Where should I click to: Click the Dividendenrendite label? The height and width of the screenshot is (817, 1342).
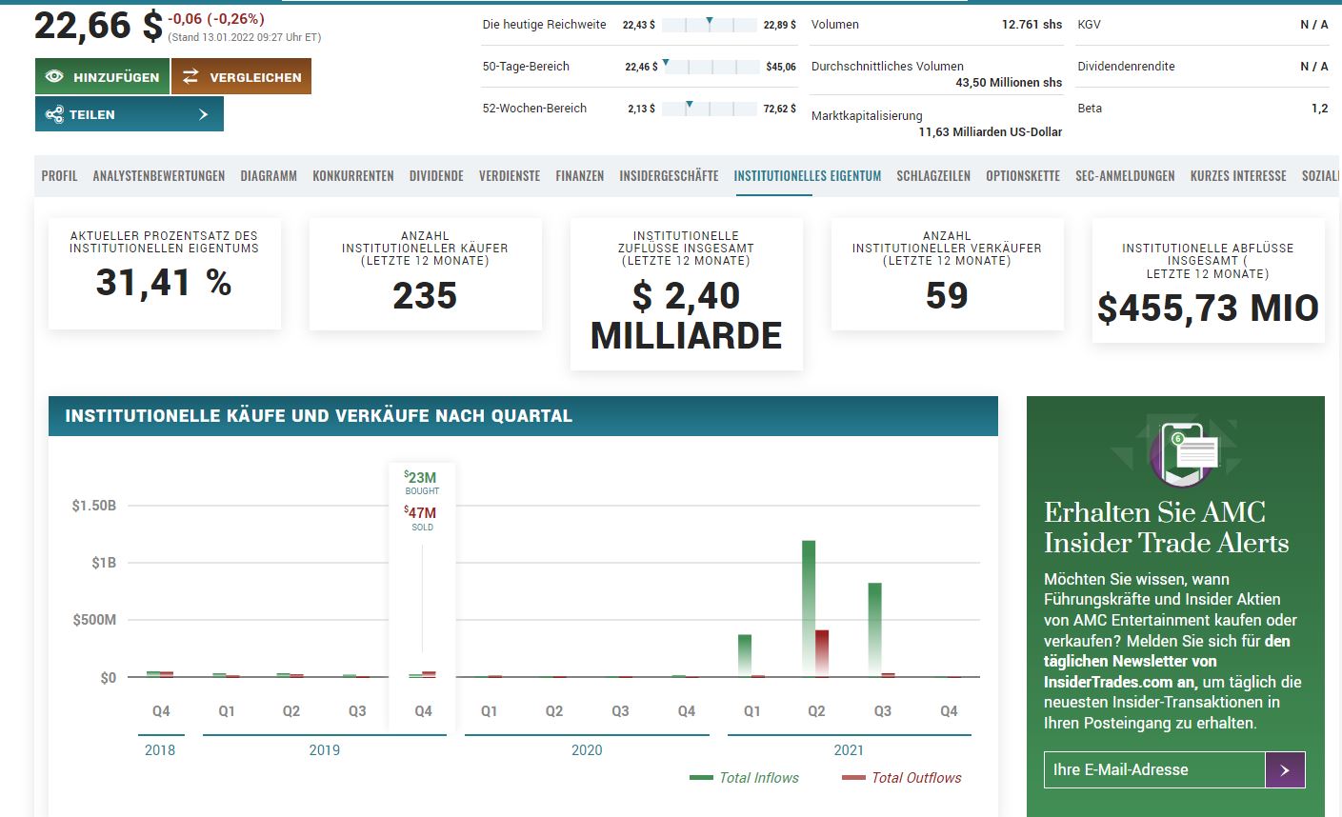pyautogui.click(x=1126, y=67)
